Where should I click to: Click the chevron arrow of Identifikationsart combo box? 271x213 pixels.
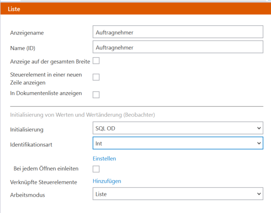coord(259,143)
